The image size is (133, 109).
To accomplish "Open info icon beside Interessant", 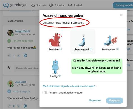I will click(117, 49).
